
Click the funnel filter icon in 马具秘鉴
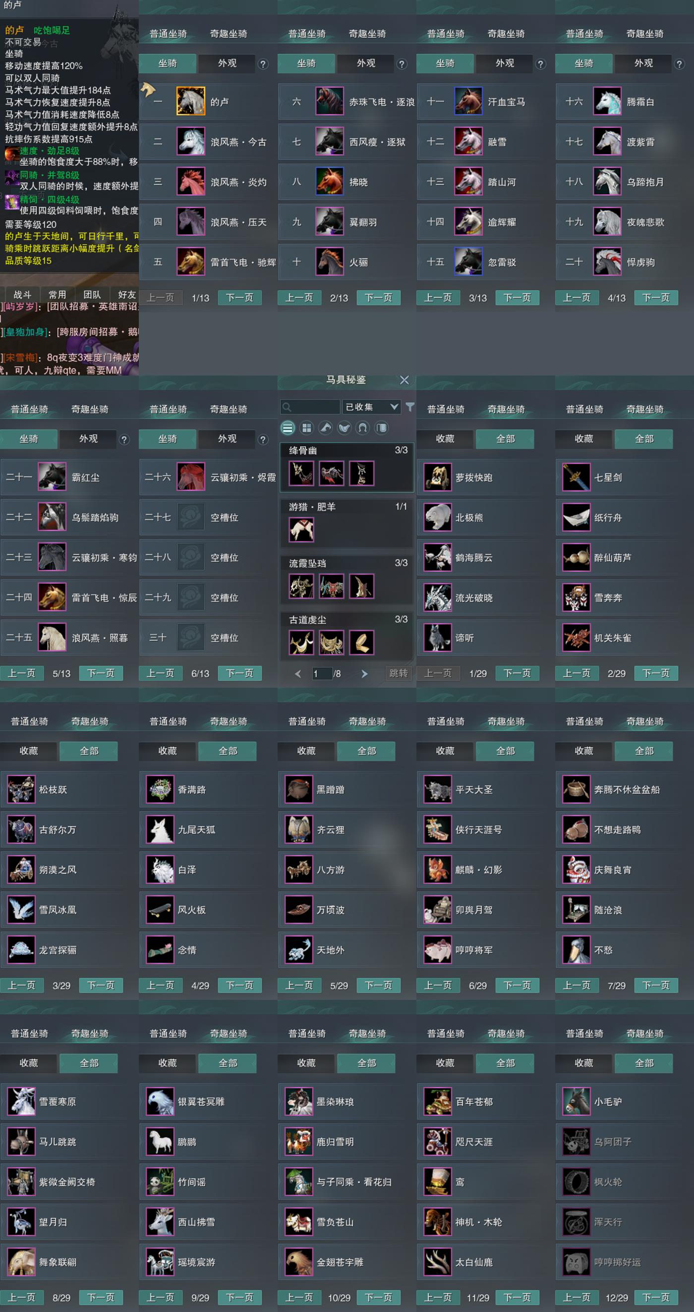tap(409, 406)
